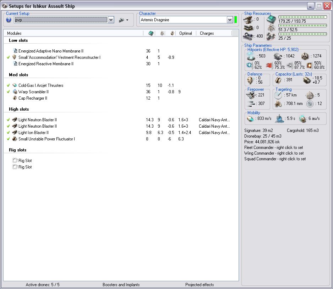The width and height of the screenshot is (333, 289).
Task: Toggle active state of Small 'Accommodation' Vestment Reconstructer I
Action: pos(8,57)
